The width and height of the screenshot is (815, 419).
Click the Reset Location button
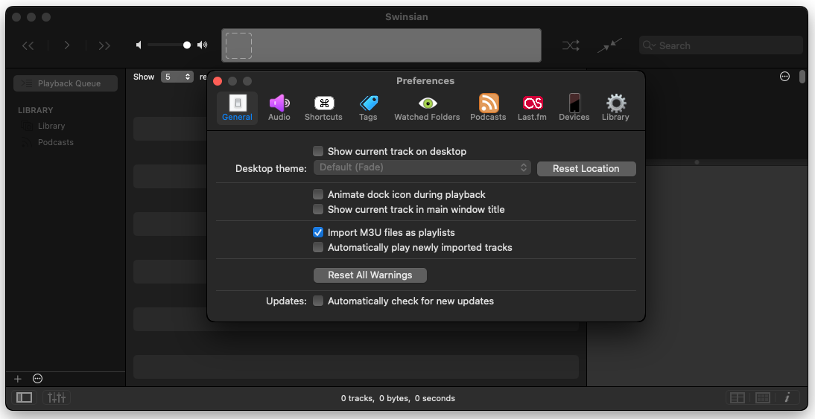[x=586, y=169]
